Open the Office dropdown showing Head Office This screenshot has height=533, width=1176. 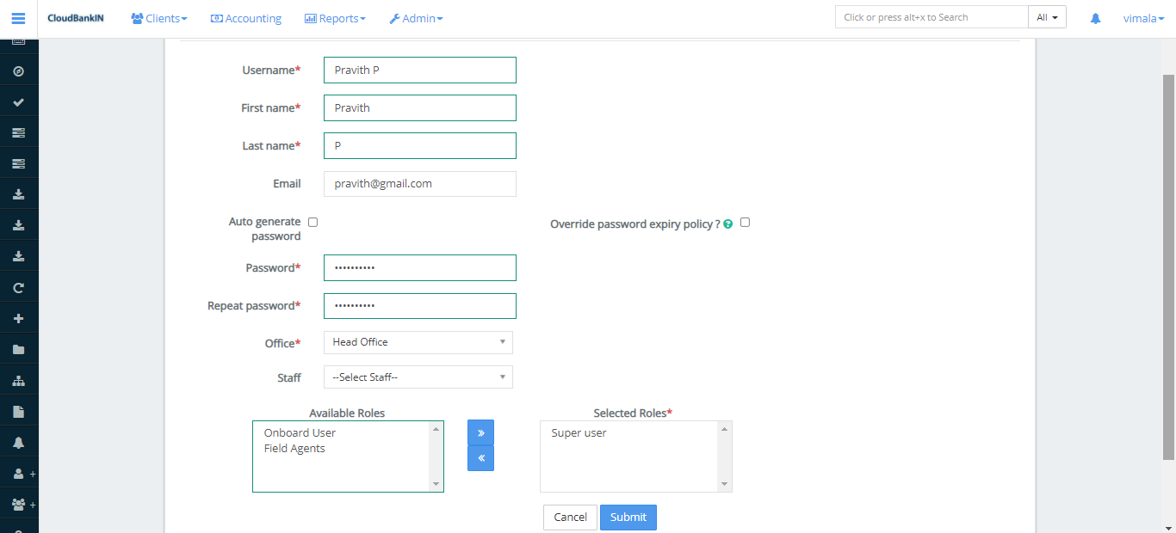click(x=418, y=342)
